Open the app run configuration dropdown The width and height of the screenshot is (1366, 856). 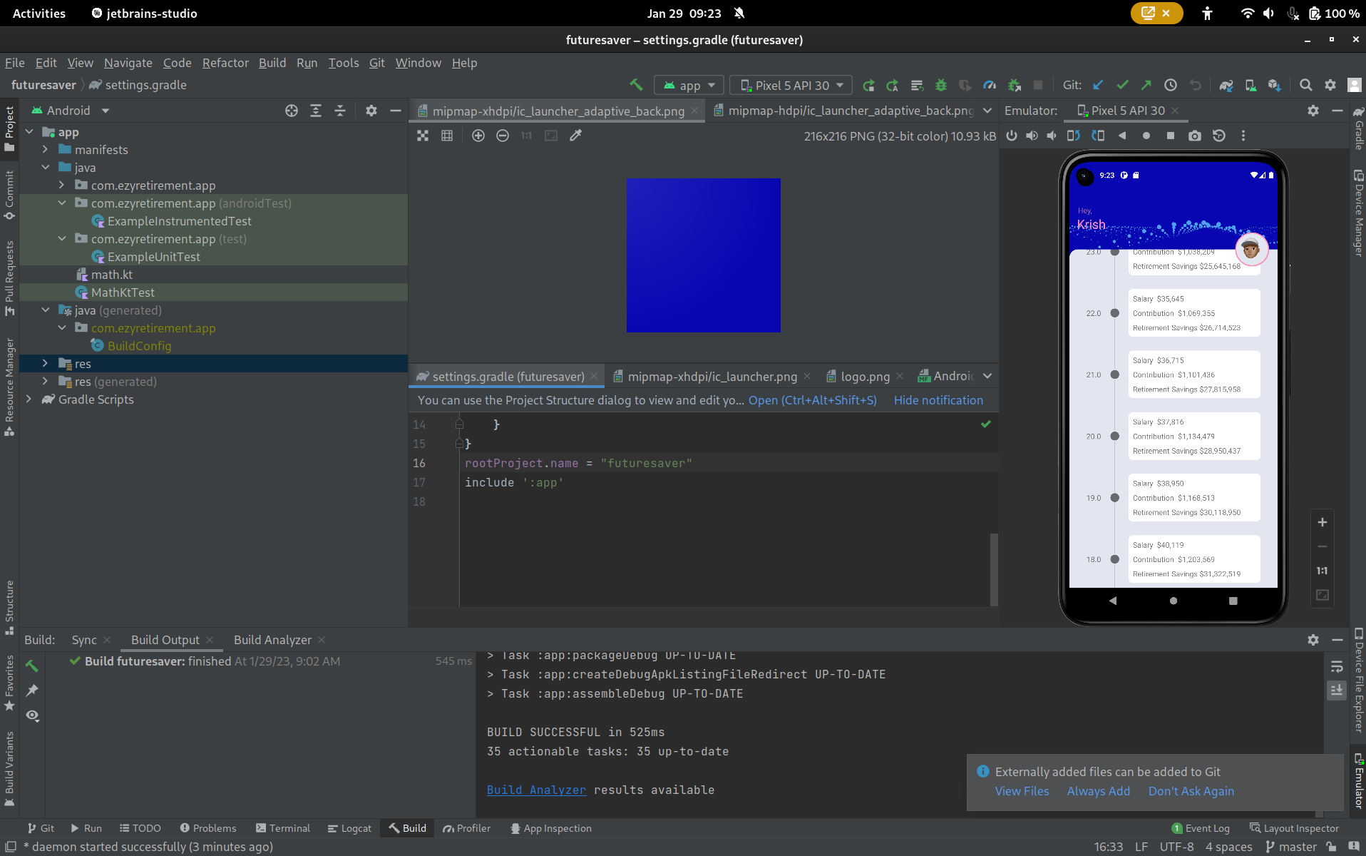tap(689, 85)
